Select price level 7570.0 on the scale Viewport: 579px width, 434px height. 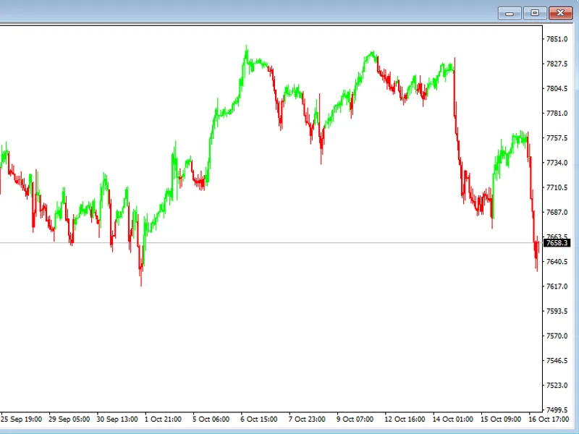[557, 336]
